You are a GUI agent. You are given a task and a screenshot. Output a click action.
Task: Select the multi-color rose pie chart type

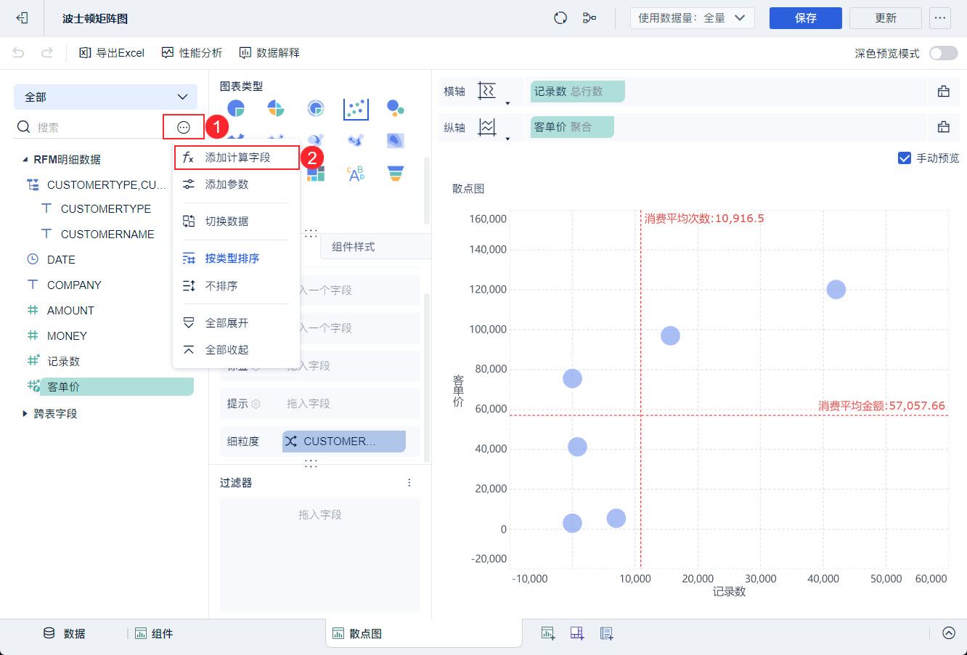pyautogui.click(x=276, y=109)
